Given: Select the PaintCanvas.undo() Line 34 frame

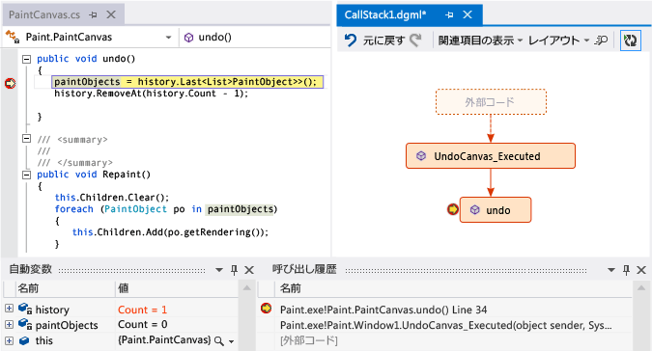Looking at the screenshot, I should pyautogui.click(x=383, y=310).
